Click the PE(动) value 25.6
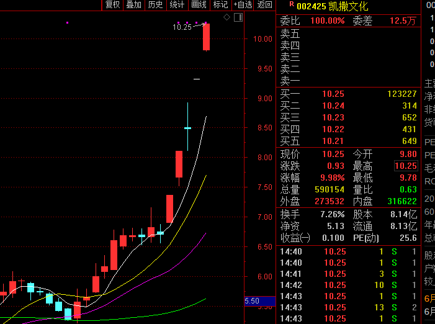Screen dimensions: 435x324 [x=408, y=238]
